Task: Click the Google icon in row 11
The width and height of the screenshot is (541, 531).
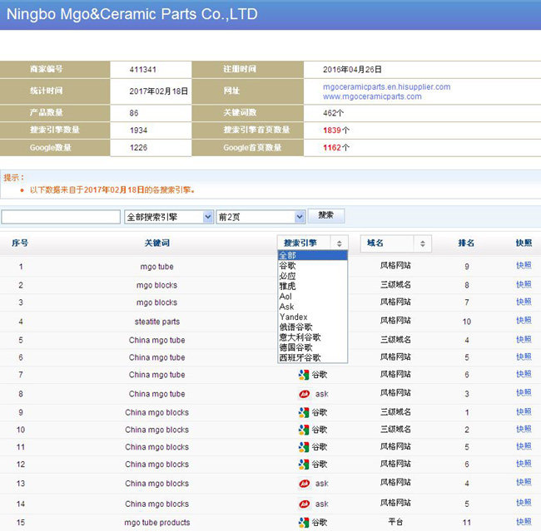Action: coord(304,447)
